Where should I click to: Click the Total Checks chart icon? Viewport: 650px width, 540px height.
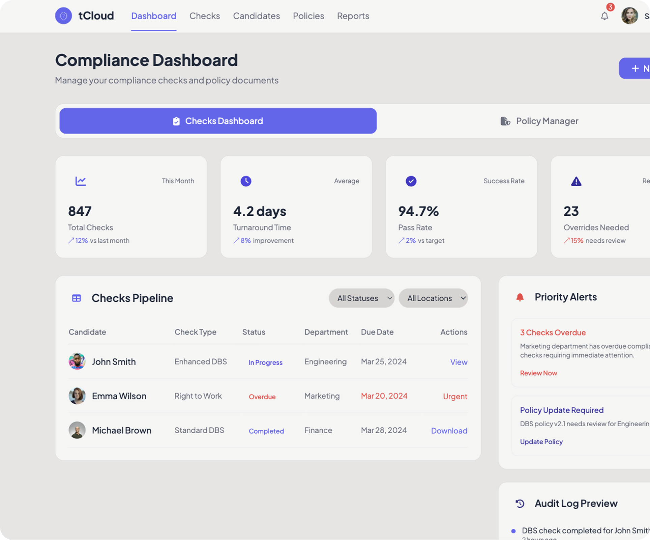[81, 181]
